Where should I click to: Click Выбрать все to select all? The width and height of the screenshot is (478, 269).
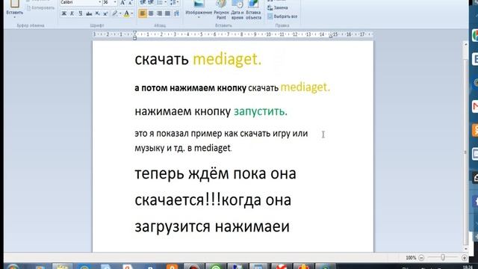(x=282, y=16)
